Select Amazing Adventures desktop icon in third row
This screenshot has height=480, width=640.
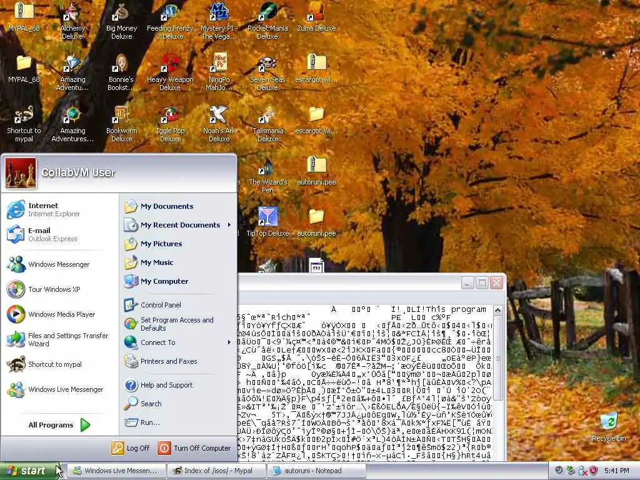[x=72, y=124]
